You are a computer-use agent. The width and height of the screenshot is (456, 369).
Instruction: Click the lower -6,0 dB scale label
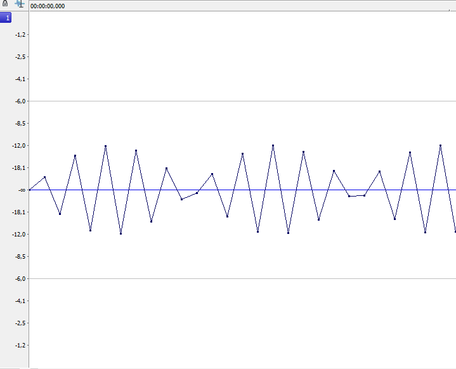click(x=20, y=278)
